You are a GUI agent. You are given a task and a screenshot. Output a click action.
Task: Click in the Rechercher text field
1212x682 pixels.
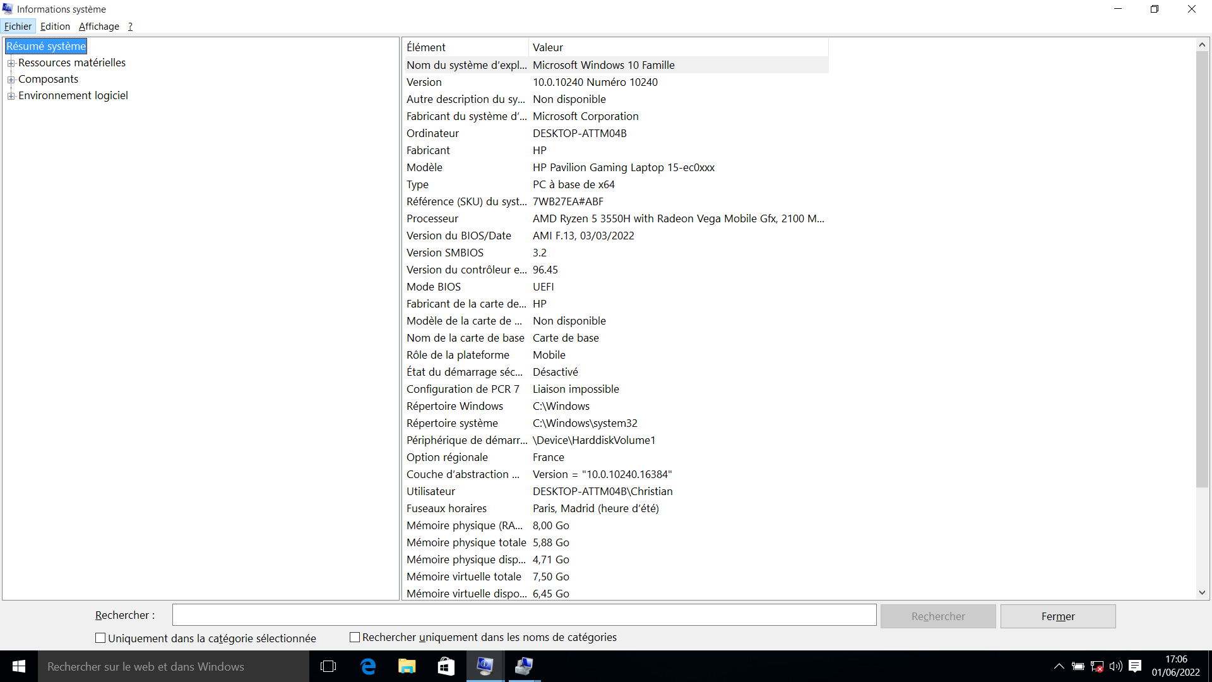coord(524,615)
